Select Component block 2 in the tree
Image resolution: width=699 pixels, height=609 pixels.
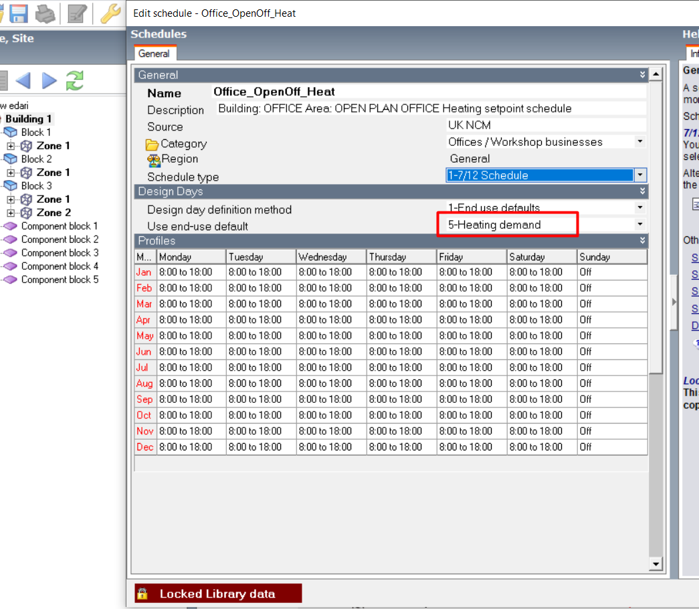(x=60, y=240)
